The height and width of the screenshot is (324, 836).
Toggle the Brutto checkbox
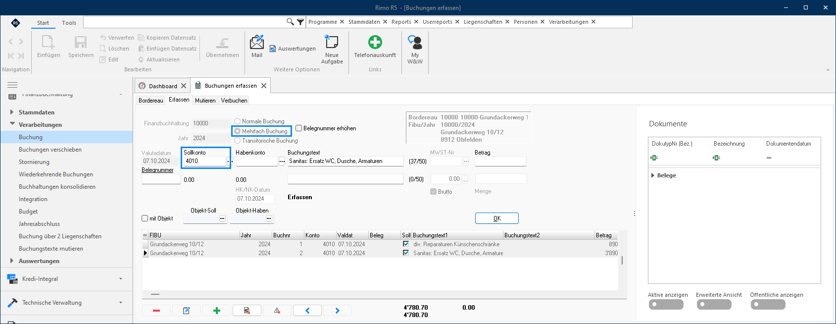click(x=434, y=192)
